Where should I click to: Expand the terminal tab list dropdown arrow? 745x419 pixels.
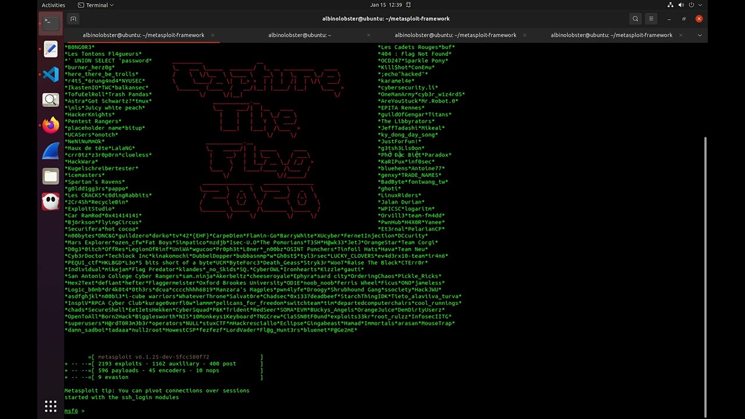[x=700, y=35]
